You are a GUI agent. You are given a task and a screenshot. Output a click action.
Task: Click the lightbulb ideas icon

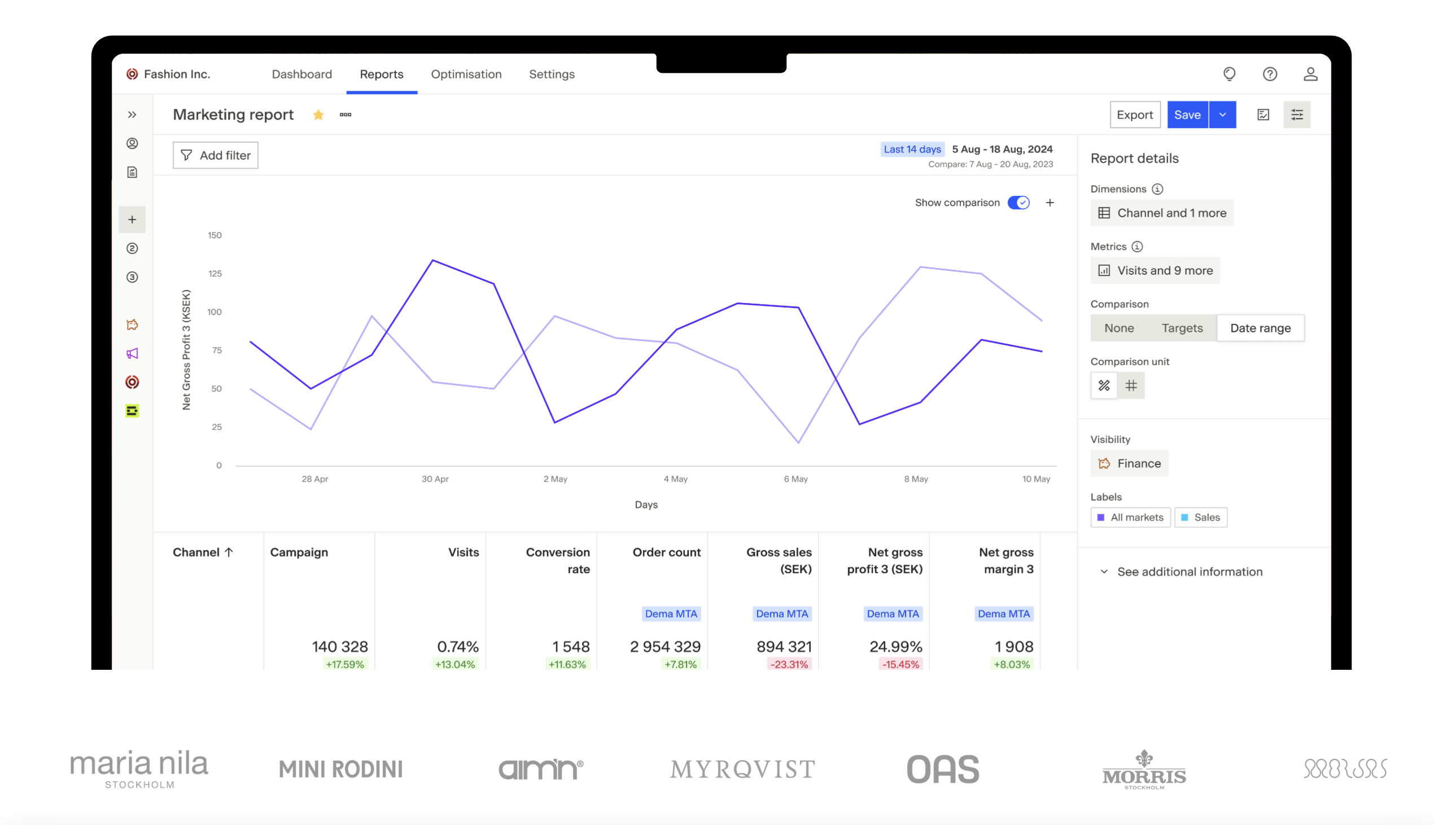[1229, 74]
